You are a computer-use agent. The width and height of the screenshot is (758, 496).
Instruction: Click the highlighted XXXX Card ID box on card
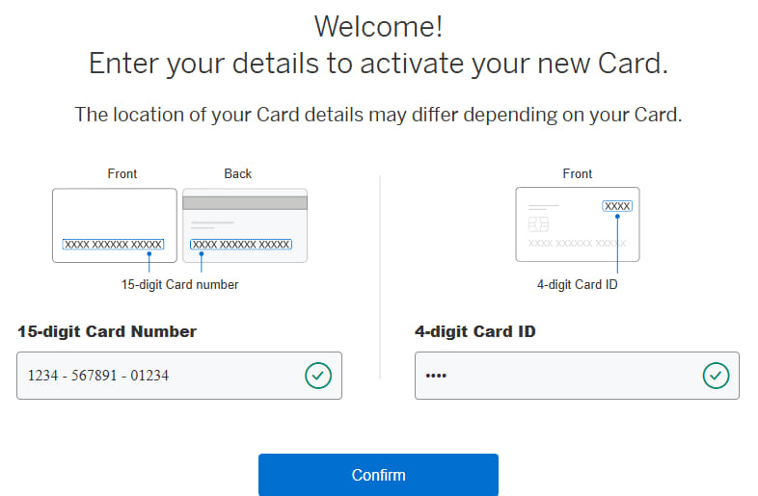617,206
